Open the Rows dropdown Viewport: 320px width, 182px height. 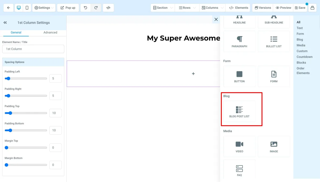click(x=187, y=8)
